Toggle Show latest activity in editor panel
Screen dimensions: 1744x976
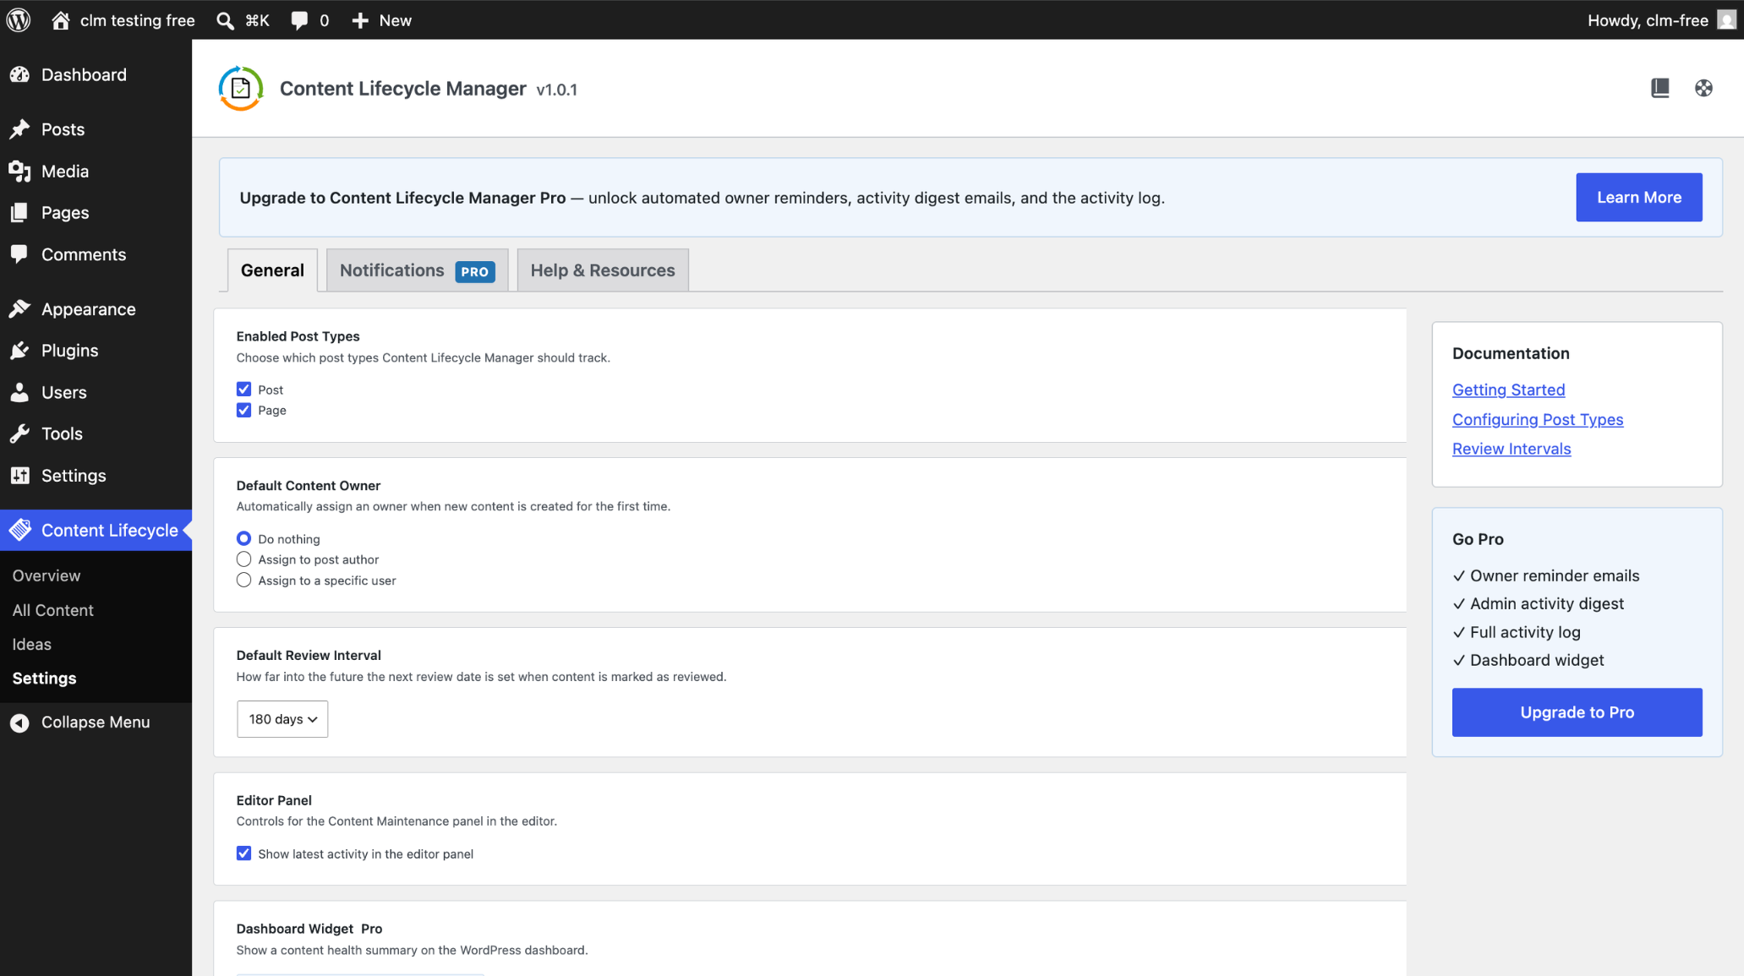coord(243,853)
